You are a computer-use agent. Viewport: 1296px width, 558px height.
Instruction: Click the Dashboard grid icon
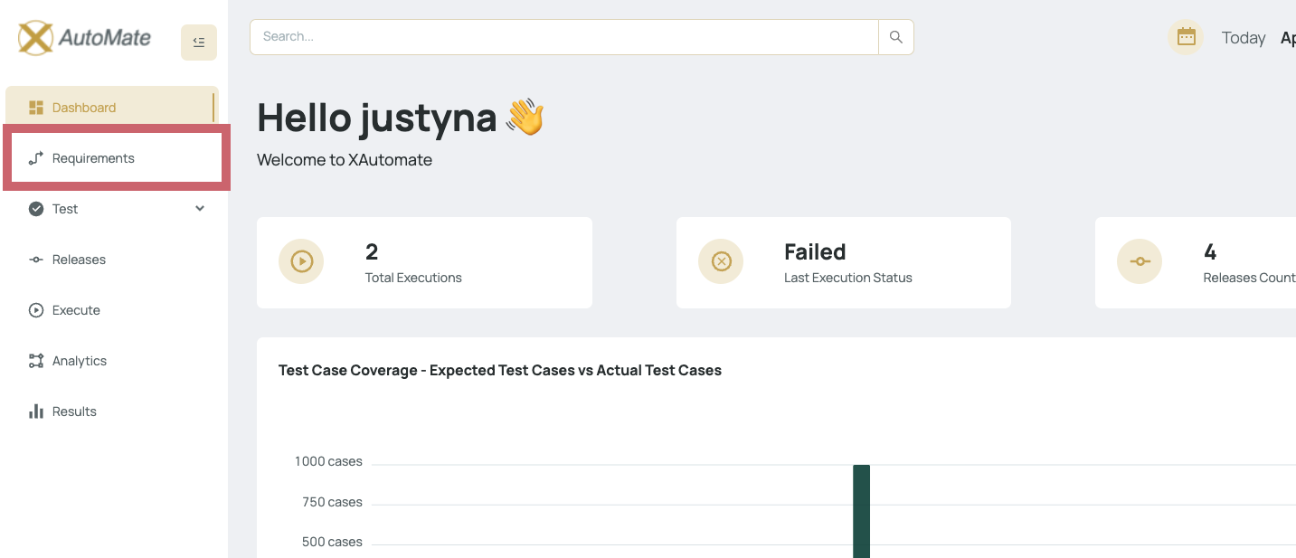[x=36, y=108]
